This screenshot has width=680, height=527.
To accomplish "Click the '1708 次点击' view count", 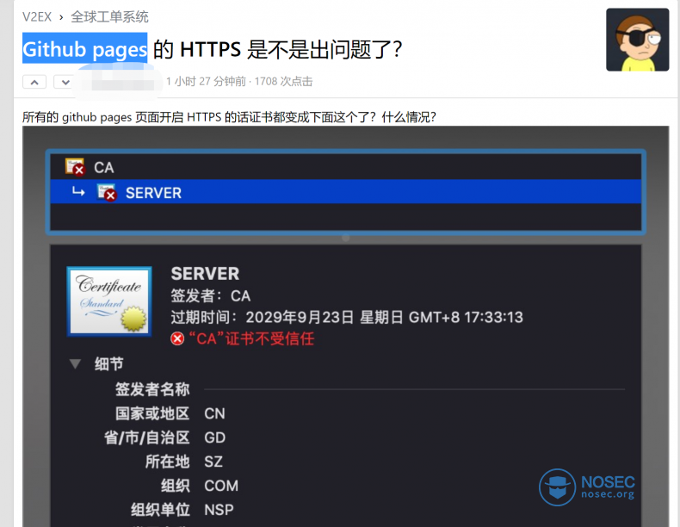I will 284,82.
